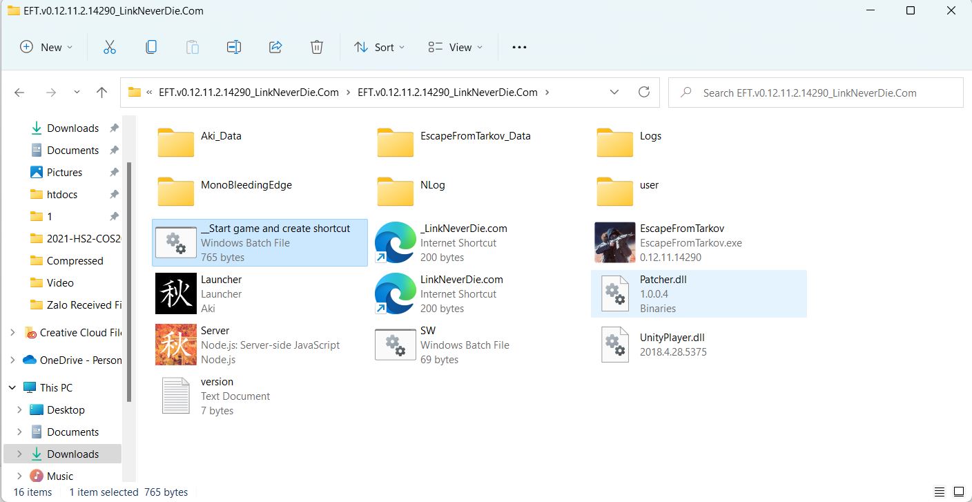Select the EscapeFromTarkov.exe application icon
The width and height of the screenshot is (972, 502).
point(614,242)
